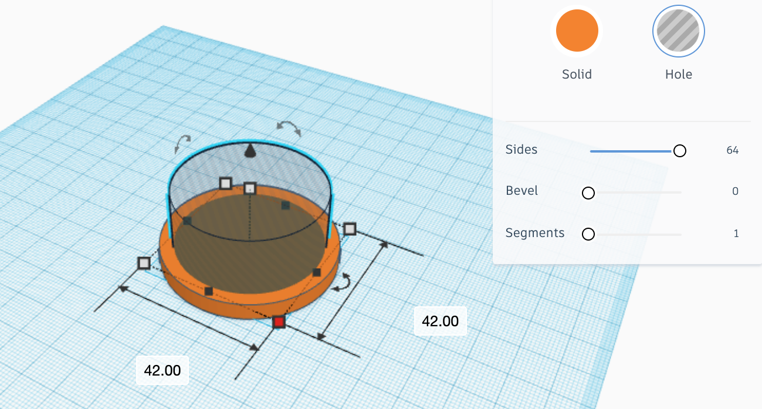
Task: Click the Bevel value showing 0
Action: click(x=735, y=191)
